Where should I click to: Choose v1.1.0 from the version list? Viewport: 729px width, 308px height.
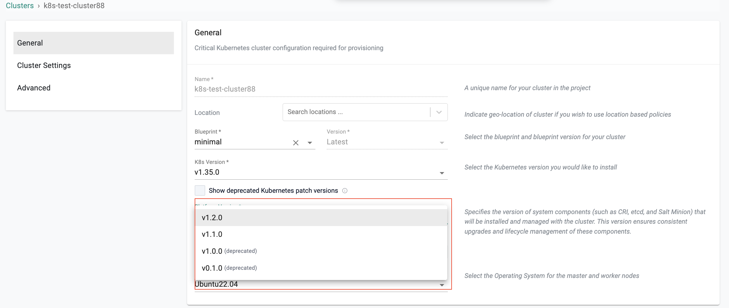[212, 234]
